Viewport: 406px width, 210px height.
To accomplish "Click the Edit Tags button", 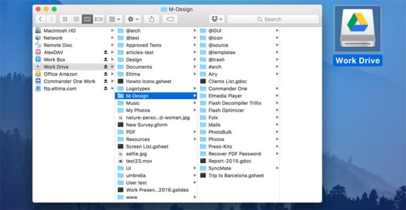I will (x=170, y=19).
